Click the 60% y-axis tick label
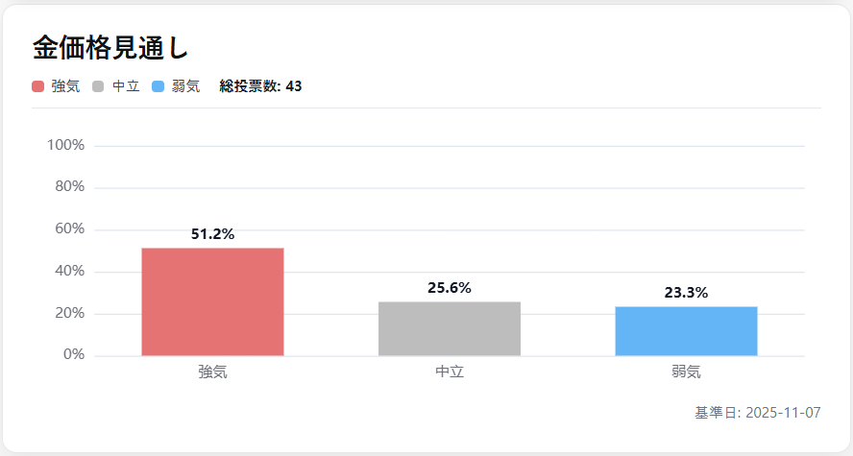This screenshot has width=853, height=456. point(69,229)
